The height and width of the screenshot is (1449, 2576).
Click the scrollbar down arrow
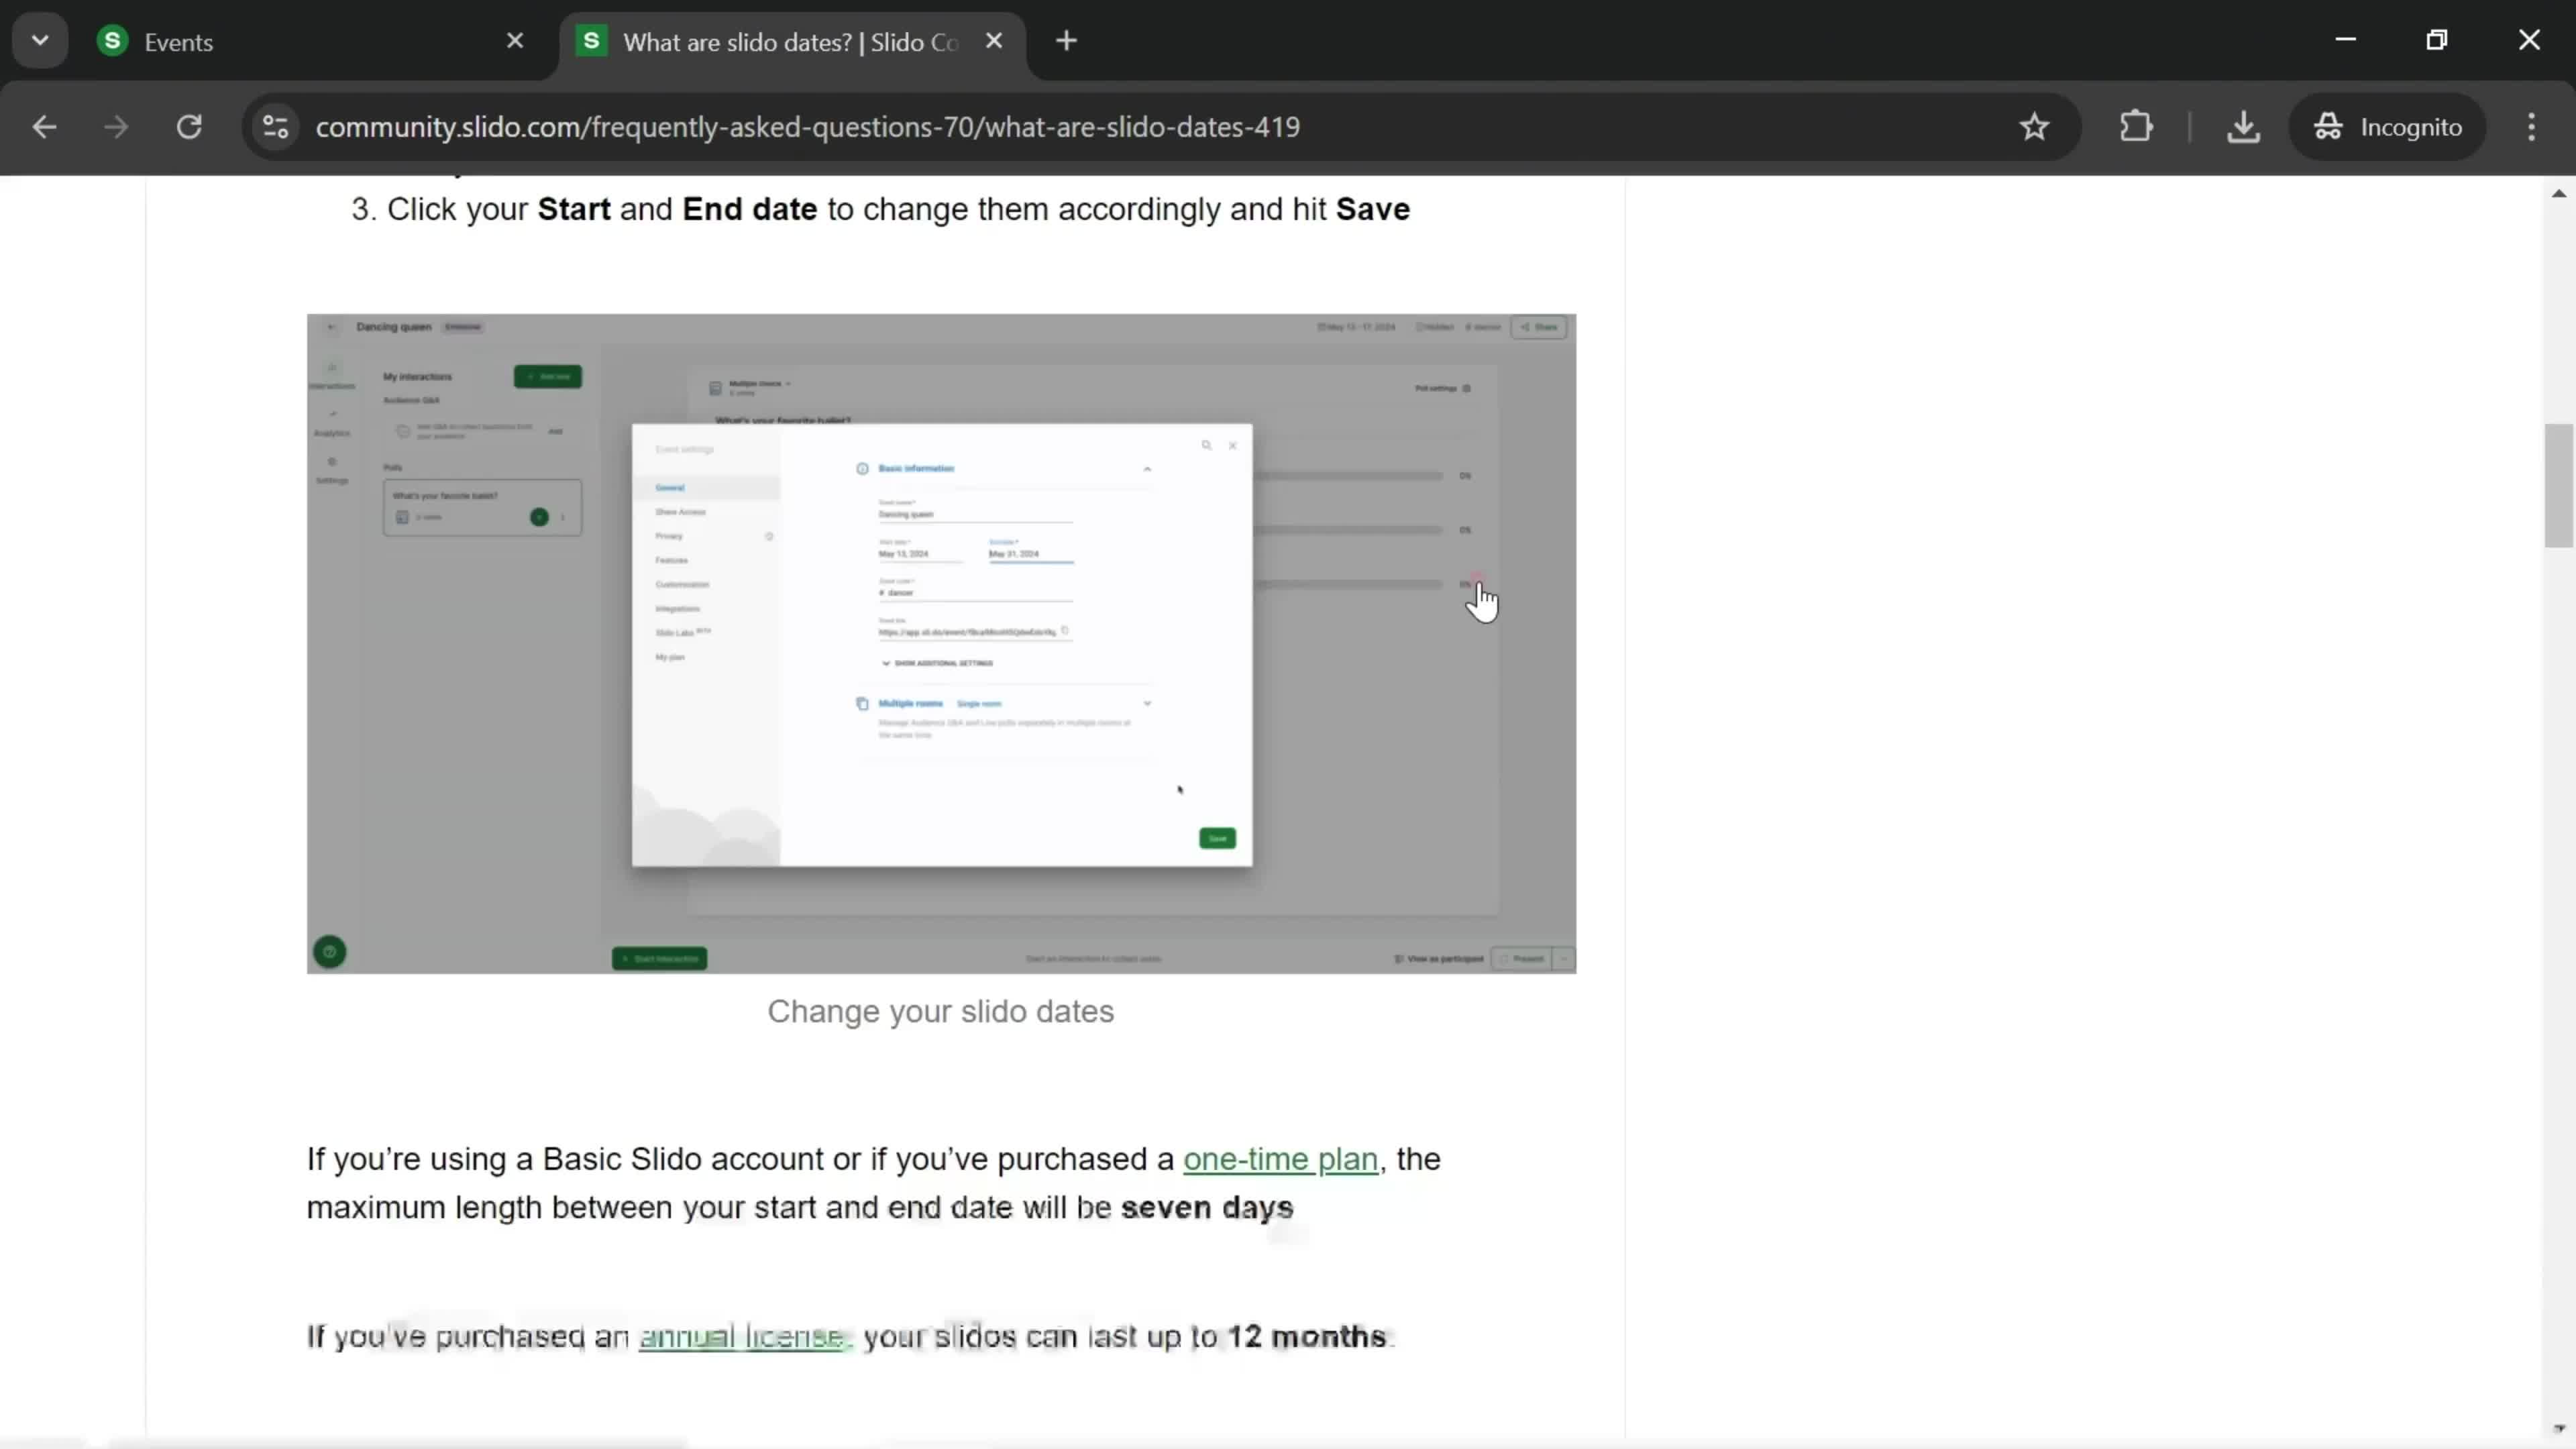[x=2558, y=1429]
